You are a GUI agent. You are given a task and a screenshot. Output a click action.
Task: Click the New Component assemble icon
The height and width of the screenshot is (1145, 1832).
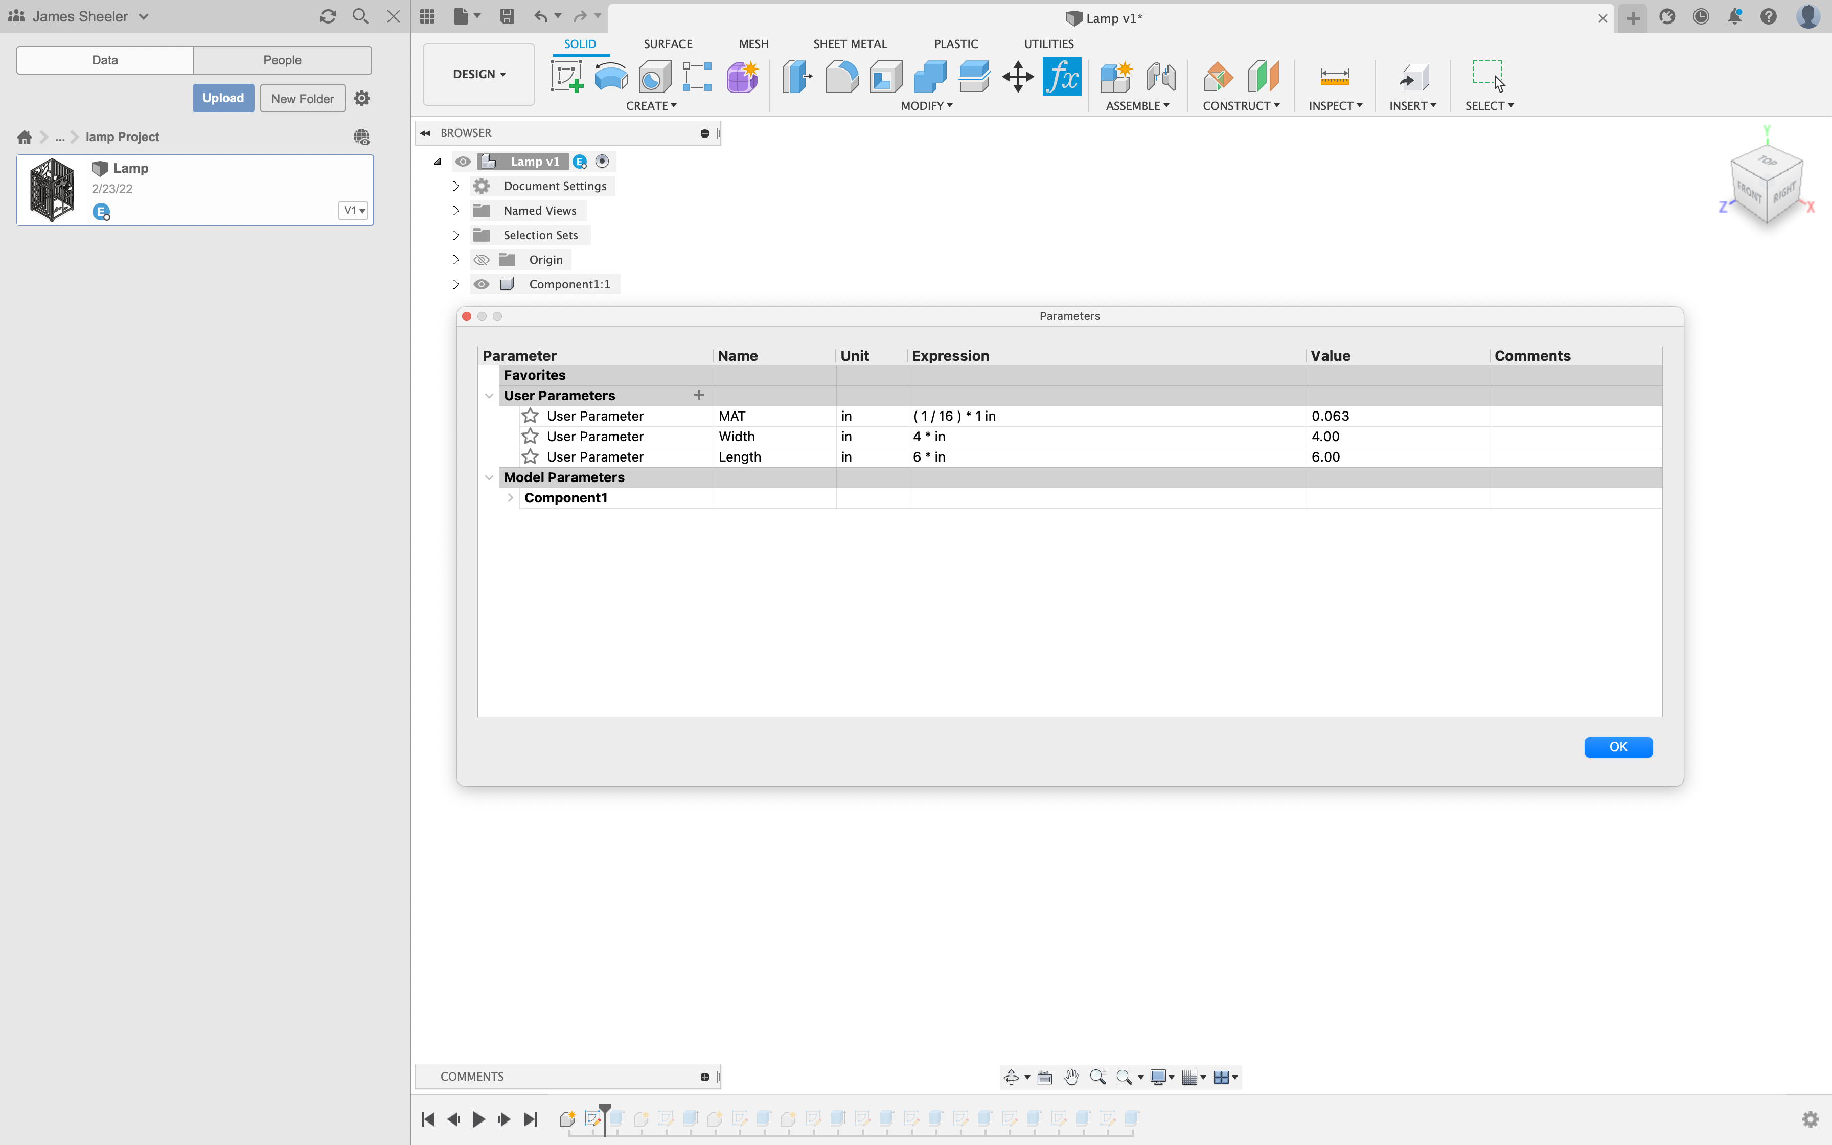coord(1115,77)
